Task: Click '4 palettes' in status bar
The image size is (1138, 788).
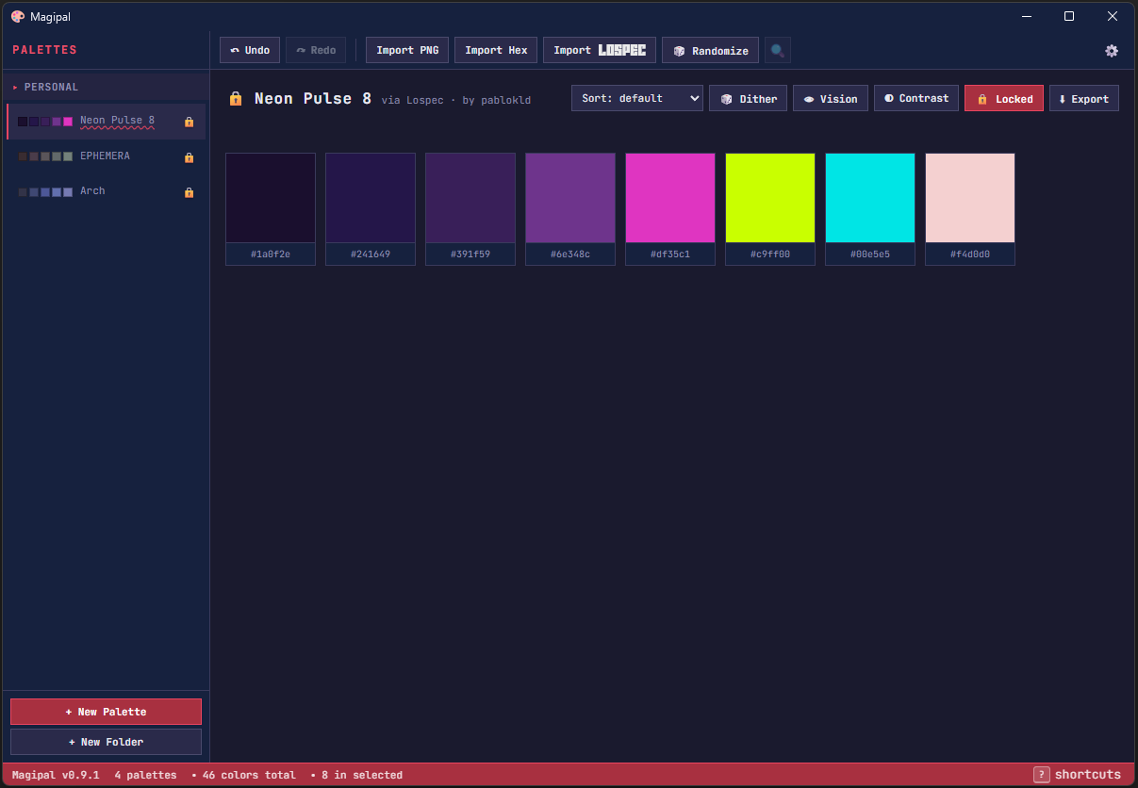Action: pos(145,775)
